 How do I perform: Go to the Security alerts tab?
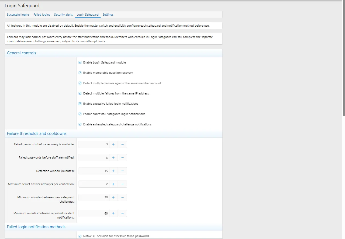63,15
